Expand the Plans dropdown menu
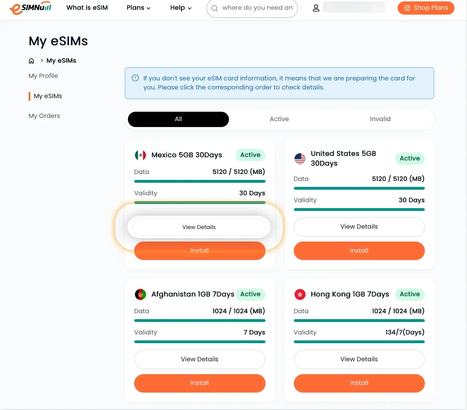This screenshot has width=467, height=410. pyautogui.click(x=138, y=8)
